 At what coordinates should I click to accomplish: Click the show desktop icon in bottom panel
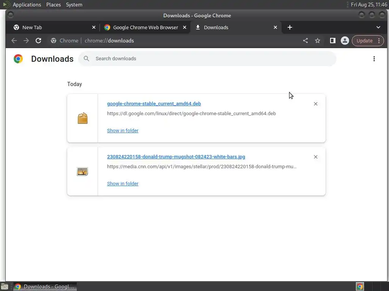(x=5, y=286)
